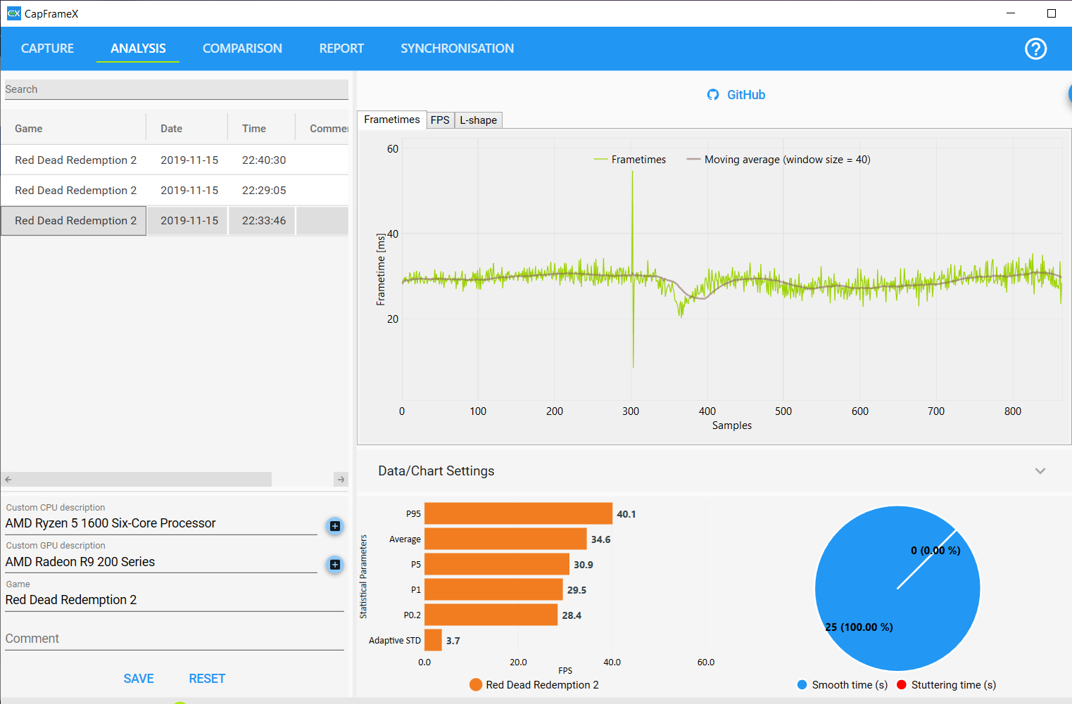This screenshot has height=704, width=1072.
Task: Click the red Stuttering time legend dot
Action: [x=901, y=685]
